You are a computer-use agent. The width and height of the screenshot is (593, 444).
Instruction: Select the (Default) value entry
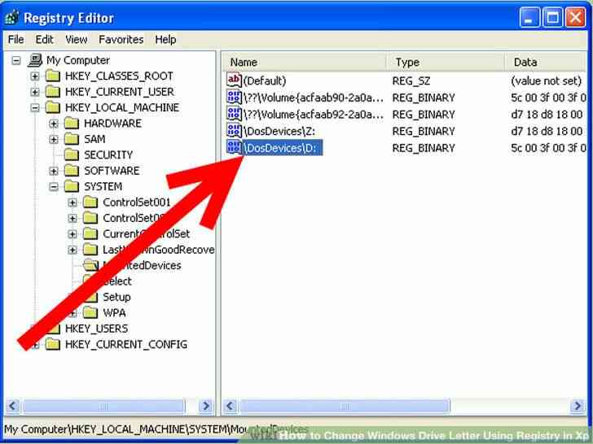(265, 81)
